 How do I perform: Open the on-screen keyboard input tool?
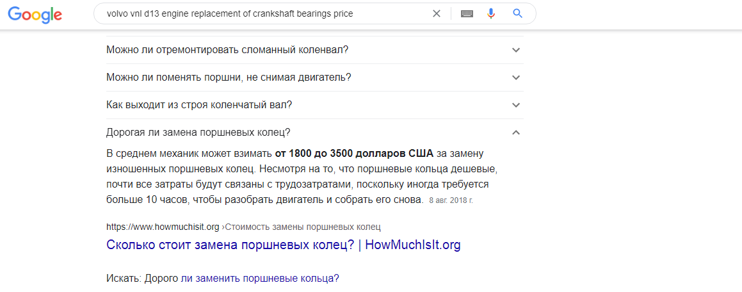467,13
